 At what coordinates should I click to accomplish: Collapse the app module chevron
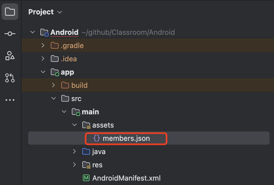pyautogui.click(x=43, y=72)
